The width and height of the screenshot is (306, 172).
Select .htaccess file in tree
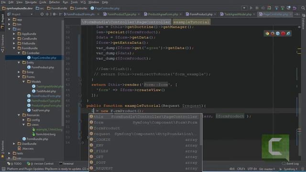[x=25, y=149]
